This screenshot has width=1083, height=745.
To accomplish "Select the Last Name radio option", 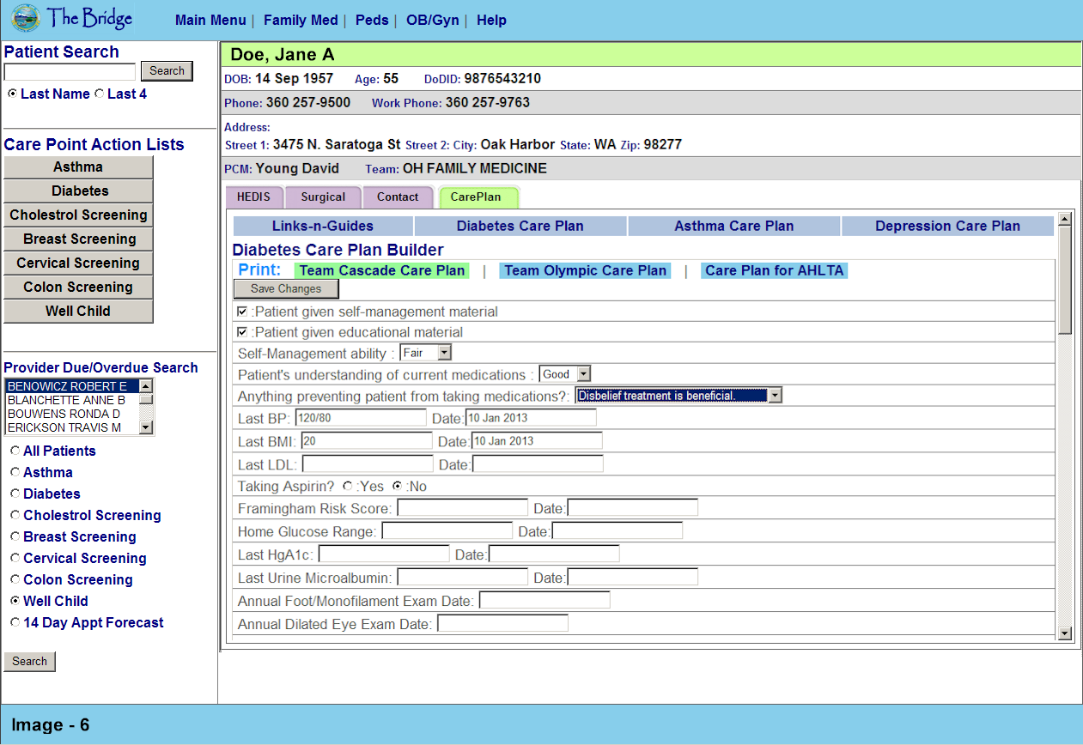I will [12, 94].
